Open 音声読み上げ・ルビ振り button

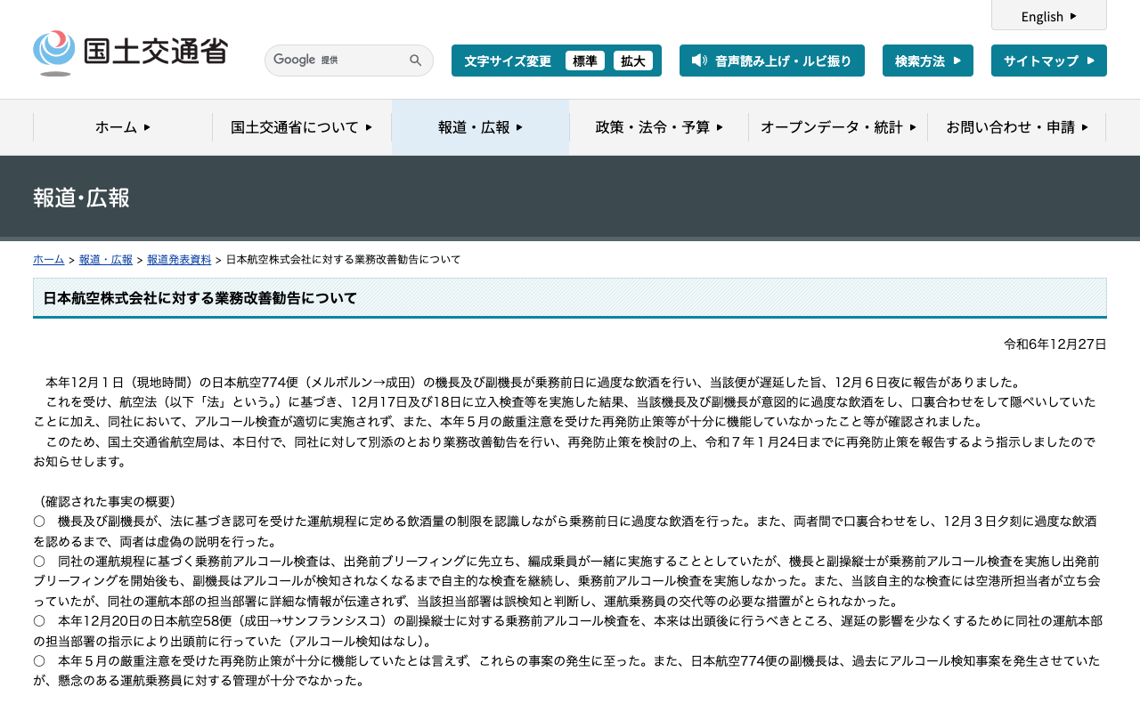(772, 61)
